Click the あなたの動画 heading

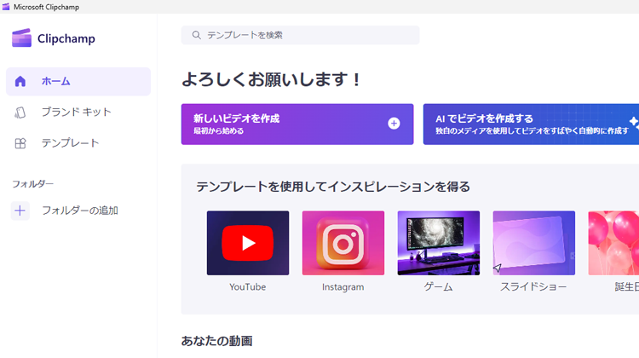[x=216, y=341]
